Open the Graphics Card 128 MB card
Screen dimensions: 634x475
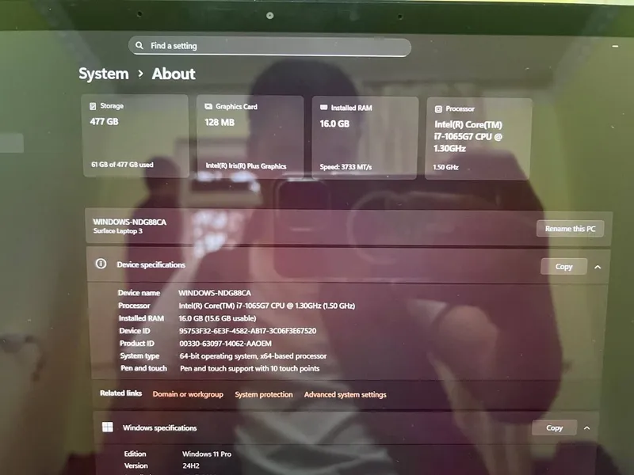click(x=250, y=137)
